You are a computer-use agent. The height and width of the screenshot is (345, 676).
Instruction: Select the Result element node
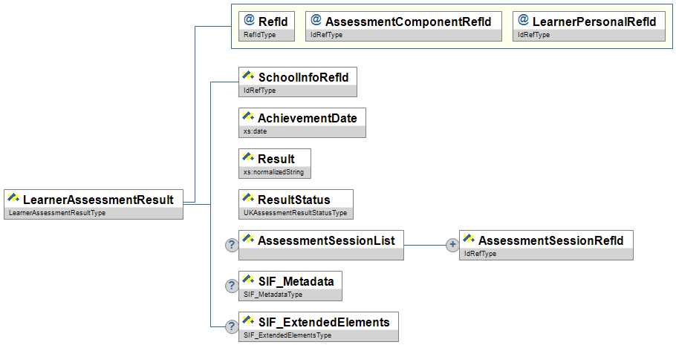tap(276, 159)
